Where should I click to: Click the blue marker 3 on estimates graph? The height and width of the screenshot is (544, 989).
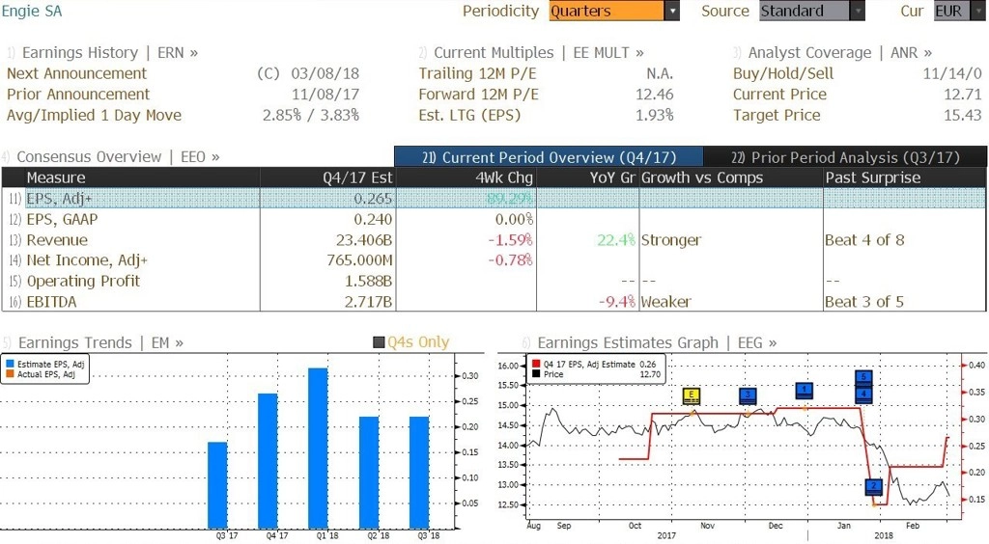(x=748, y=396)
